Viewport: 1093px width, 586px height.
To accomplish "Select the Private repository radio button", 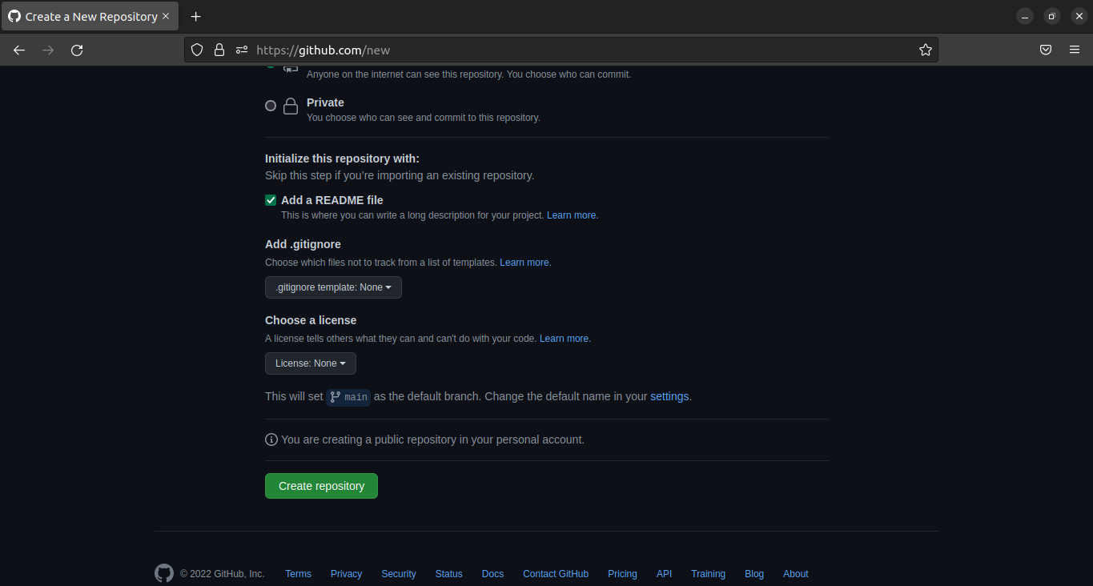I will point(271,106).
